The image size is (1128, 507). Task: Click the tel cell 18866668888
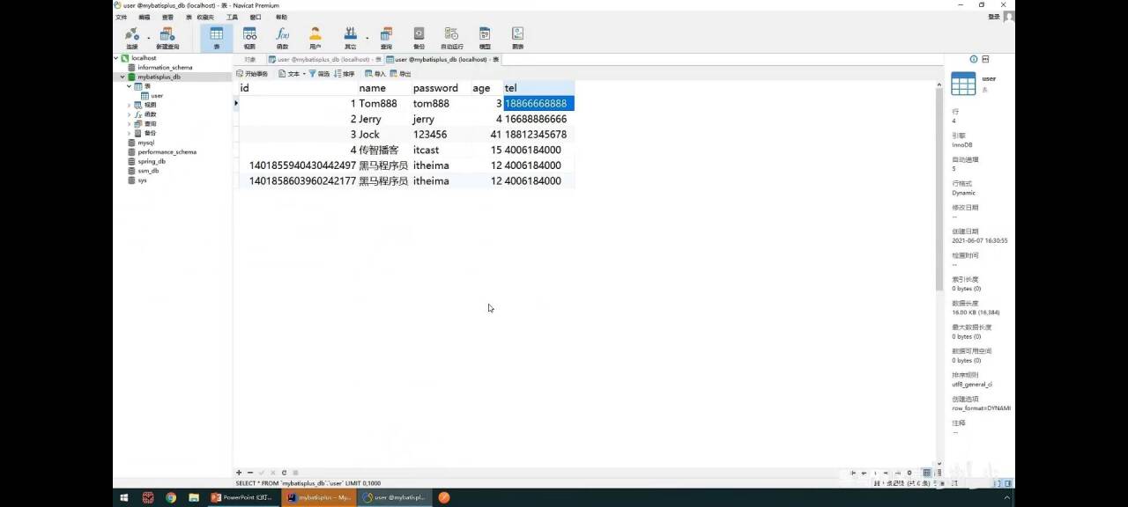(538, 104)
